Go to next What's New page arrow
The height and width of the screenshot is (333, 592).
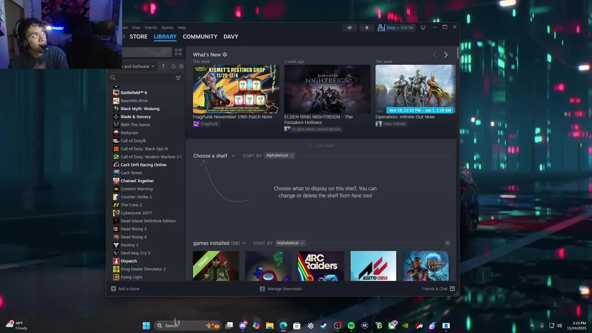point(446,55)
